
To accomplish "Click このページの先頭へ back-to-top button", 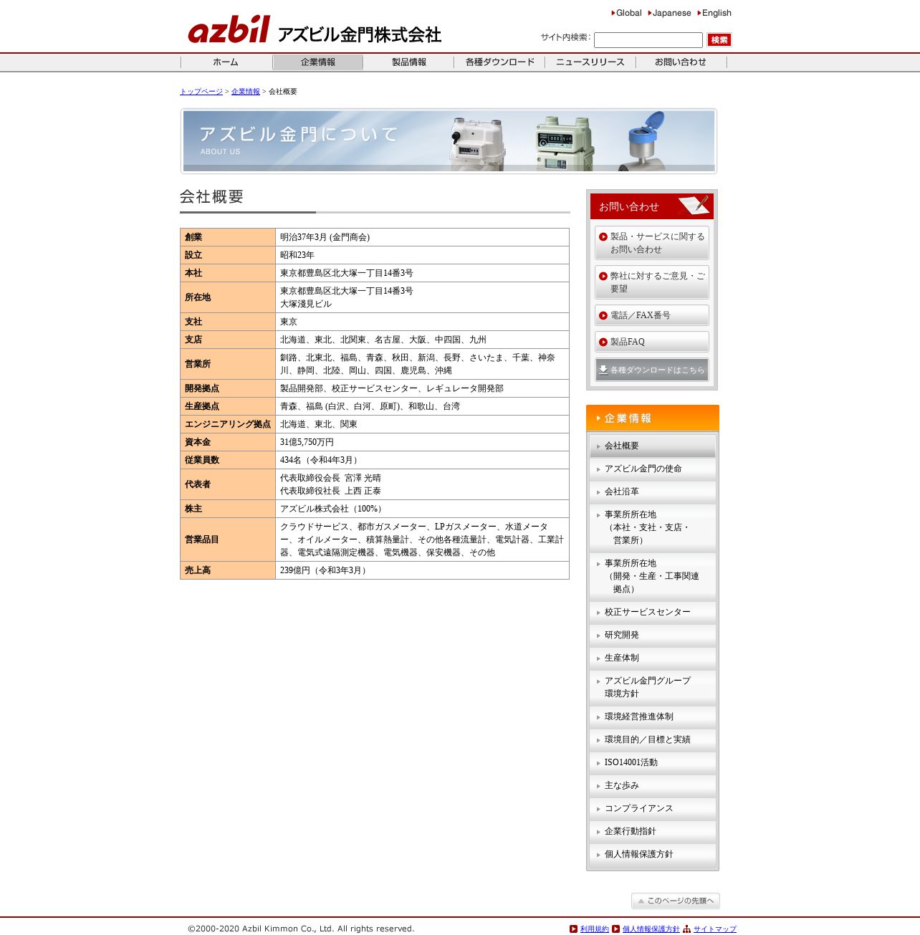I will pos(676,901).
